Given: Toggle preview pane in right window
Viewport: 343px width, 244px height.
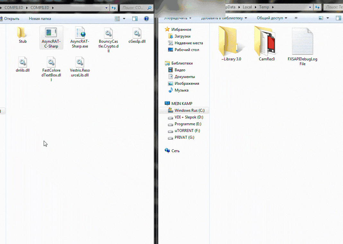Looking at the screenshot, I should click(x=339, y=18).
